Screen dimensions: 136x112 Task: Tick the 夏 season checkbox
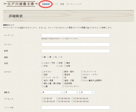48,57
